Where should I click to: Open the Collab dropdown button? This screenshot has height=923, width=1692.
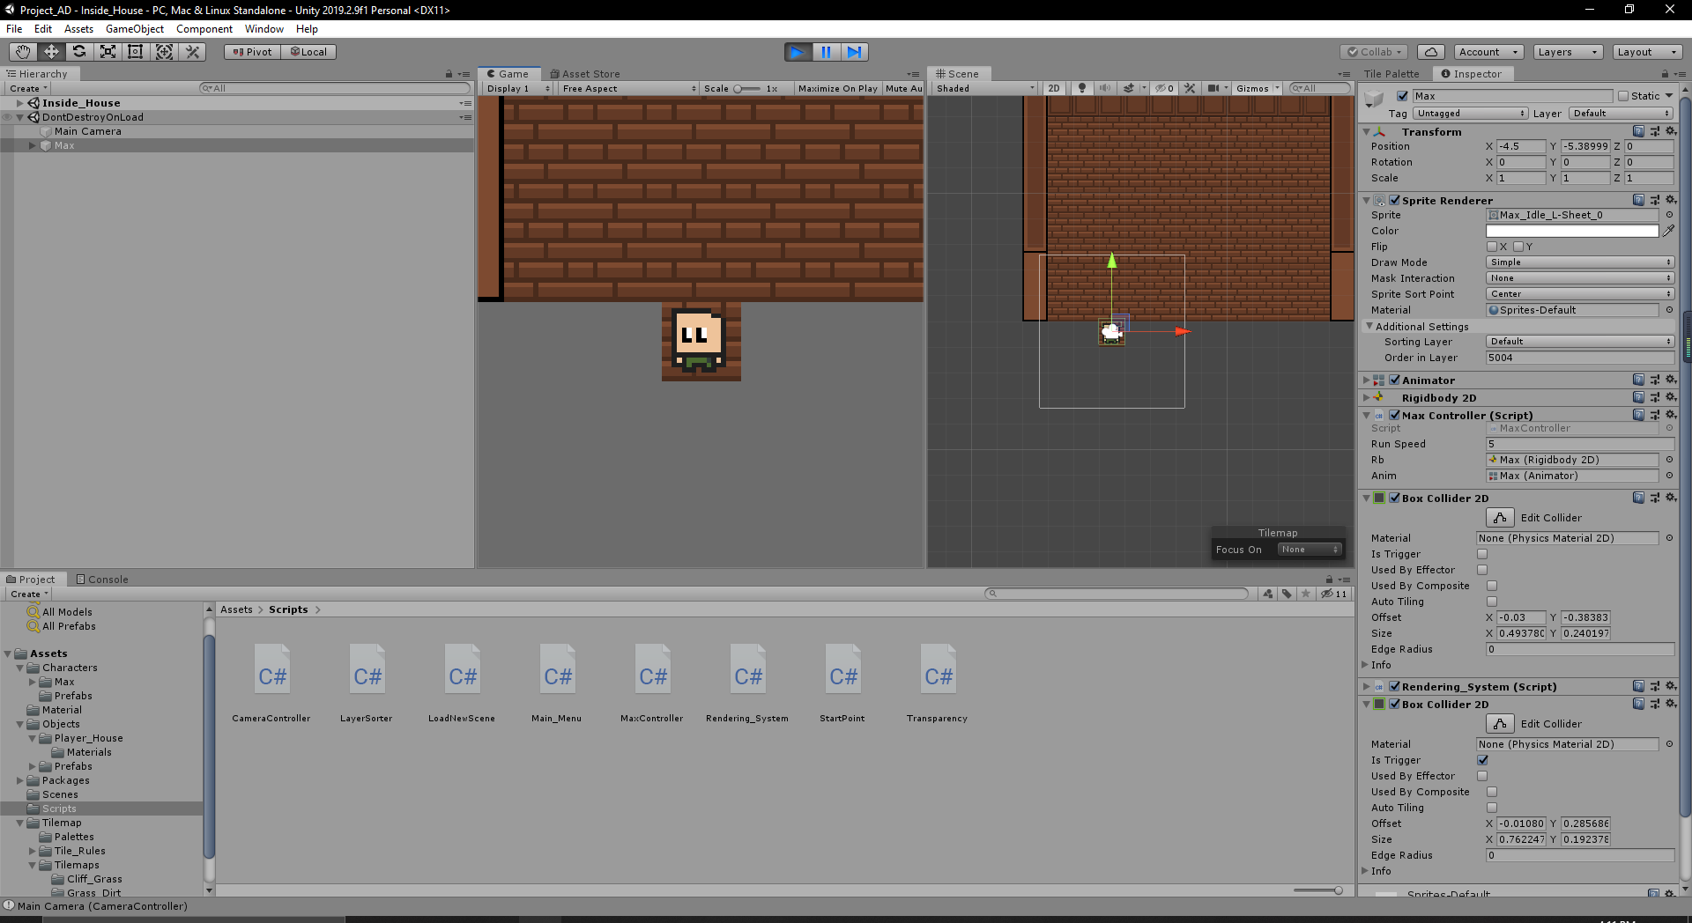[1375, 52]
